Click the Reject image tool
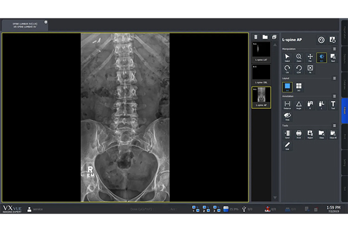This screenshot has height=232, width=348. tap(310, 135)
